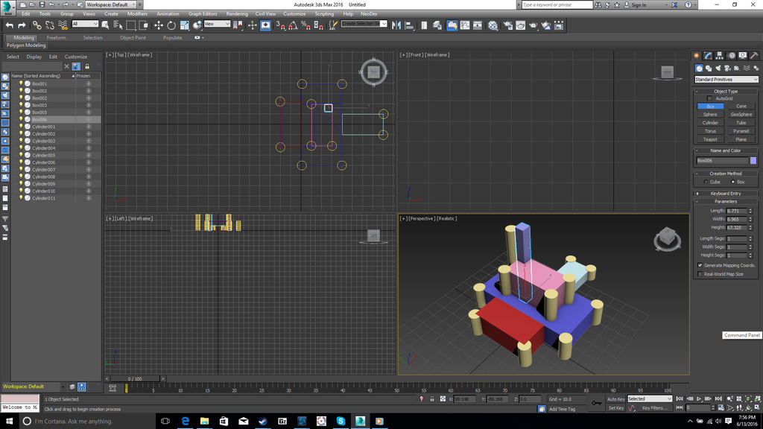Screen dimensions: 763x429
Task: Open the Standard Primitives dropdown
Action: click(x=726, y=79)
